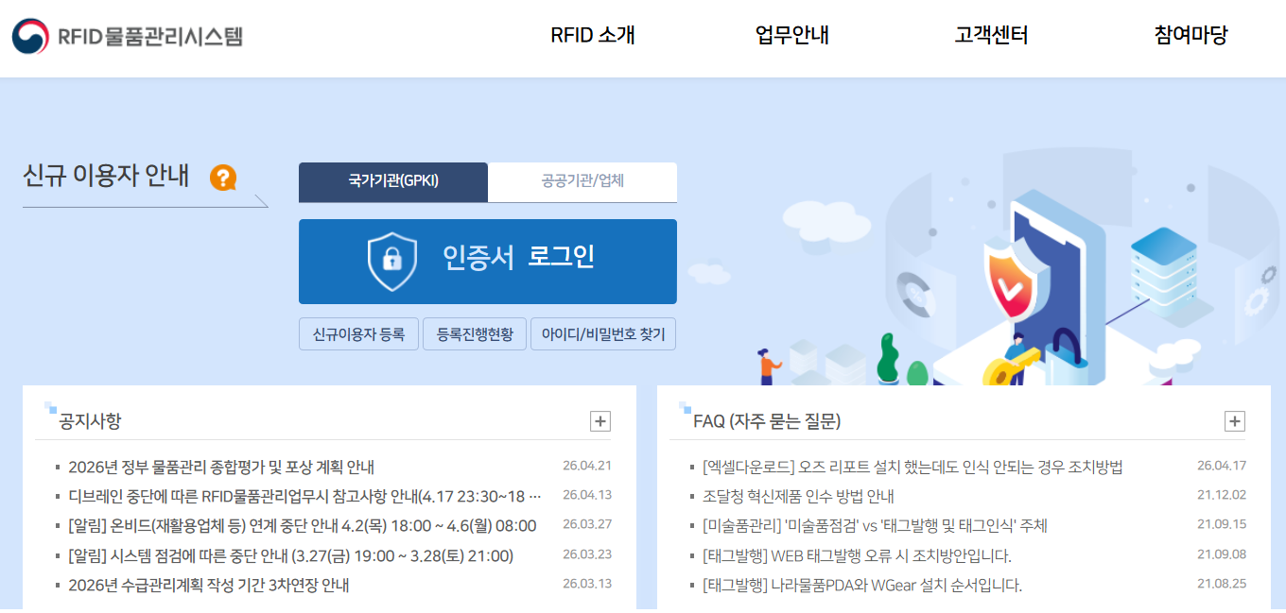Open FAQ [미술품관리] '미술품점검' vs '태그발행 및 태그인식' 주체

coord(875,526)
